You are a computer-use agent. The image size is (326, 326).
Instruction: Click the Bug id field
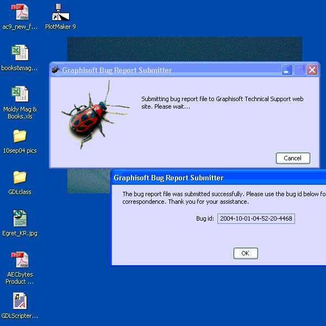pyautogui.click(x=256, y=218)
